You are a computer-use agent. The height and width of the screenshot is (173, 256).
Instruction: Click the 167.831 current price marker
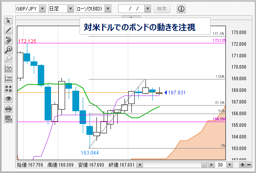(175, 93)
